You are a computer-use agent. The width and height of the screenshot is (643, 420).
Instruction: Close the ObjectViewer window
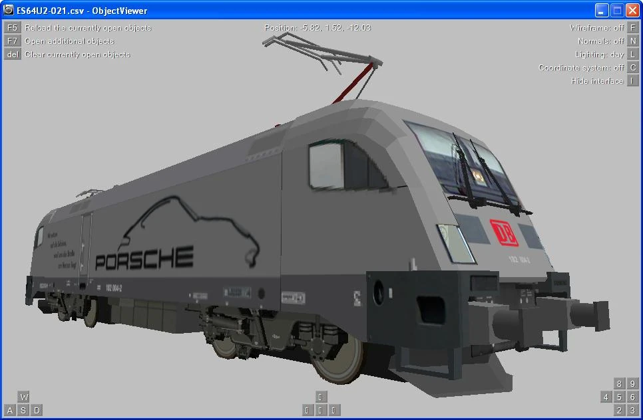coord(632,10)
